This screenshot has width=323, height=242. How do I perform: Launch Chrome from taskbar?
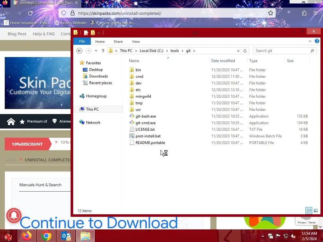46,236
